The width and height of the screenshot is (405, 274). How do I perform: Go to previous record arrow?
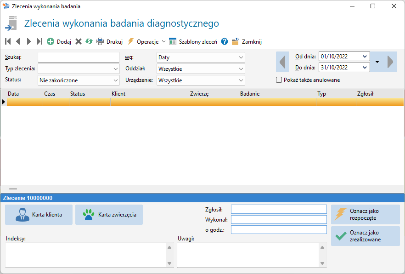coord(18,41)
